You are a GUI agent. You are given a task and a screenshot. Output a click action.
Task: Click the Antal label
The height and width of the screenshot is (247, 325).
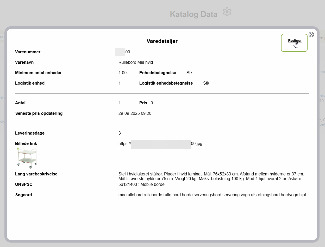[20, 103]
